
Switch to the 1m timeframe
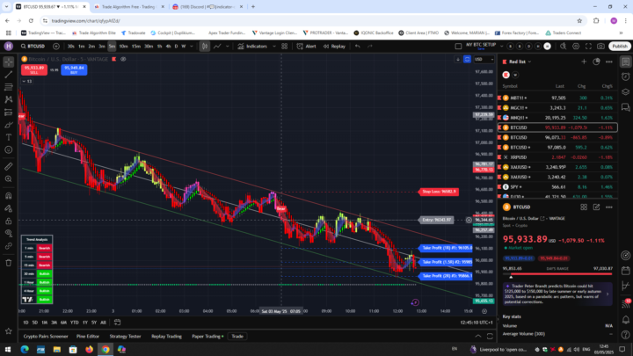[82, 47]
